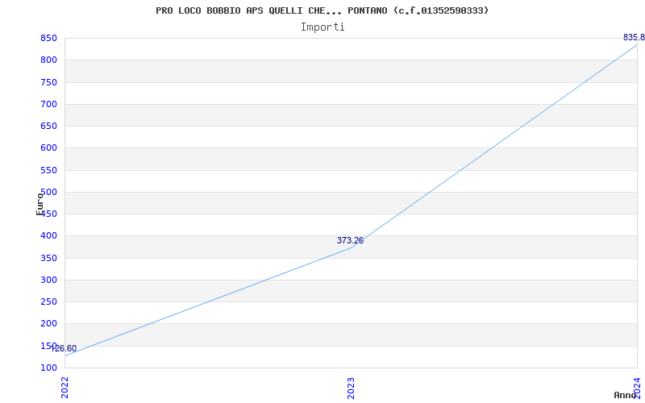The height and width of the screenshot is (403, 645).
Task: Click the Anno x-axis title
Action: (x=625, y=395)
